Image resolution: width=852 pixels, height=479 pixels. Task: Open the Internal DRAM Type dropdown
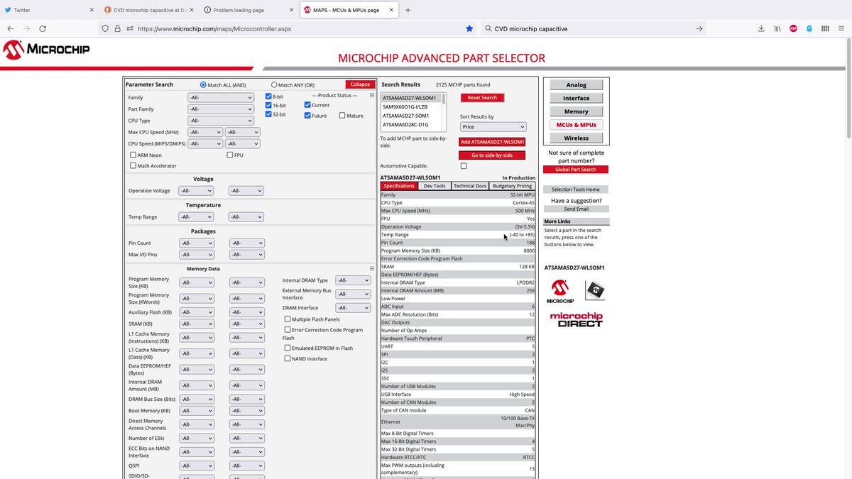(x=353, y=280)
